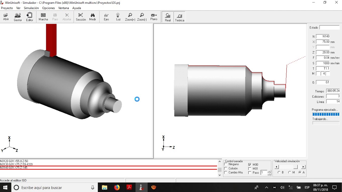Abort the simulation with Abortar
Image resolution: width=342 pixels, height=192 pixels.
(x=67, y=17)
